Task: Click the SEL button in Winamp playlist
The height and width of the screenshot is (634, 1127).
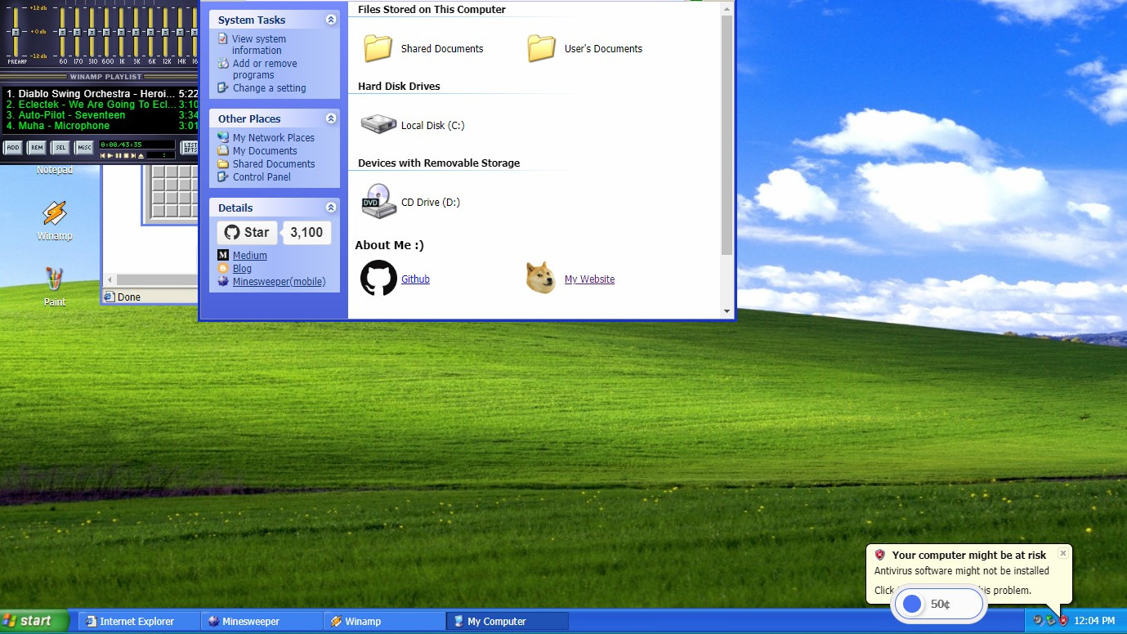Action: (60, 148)
